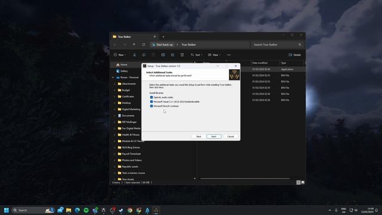Image resolution: width=382 pixels, height=215 pixels.
Task: Go up one folder level in Explorer
Action: point(134,45)
